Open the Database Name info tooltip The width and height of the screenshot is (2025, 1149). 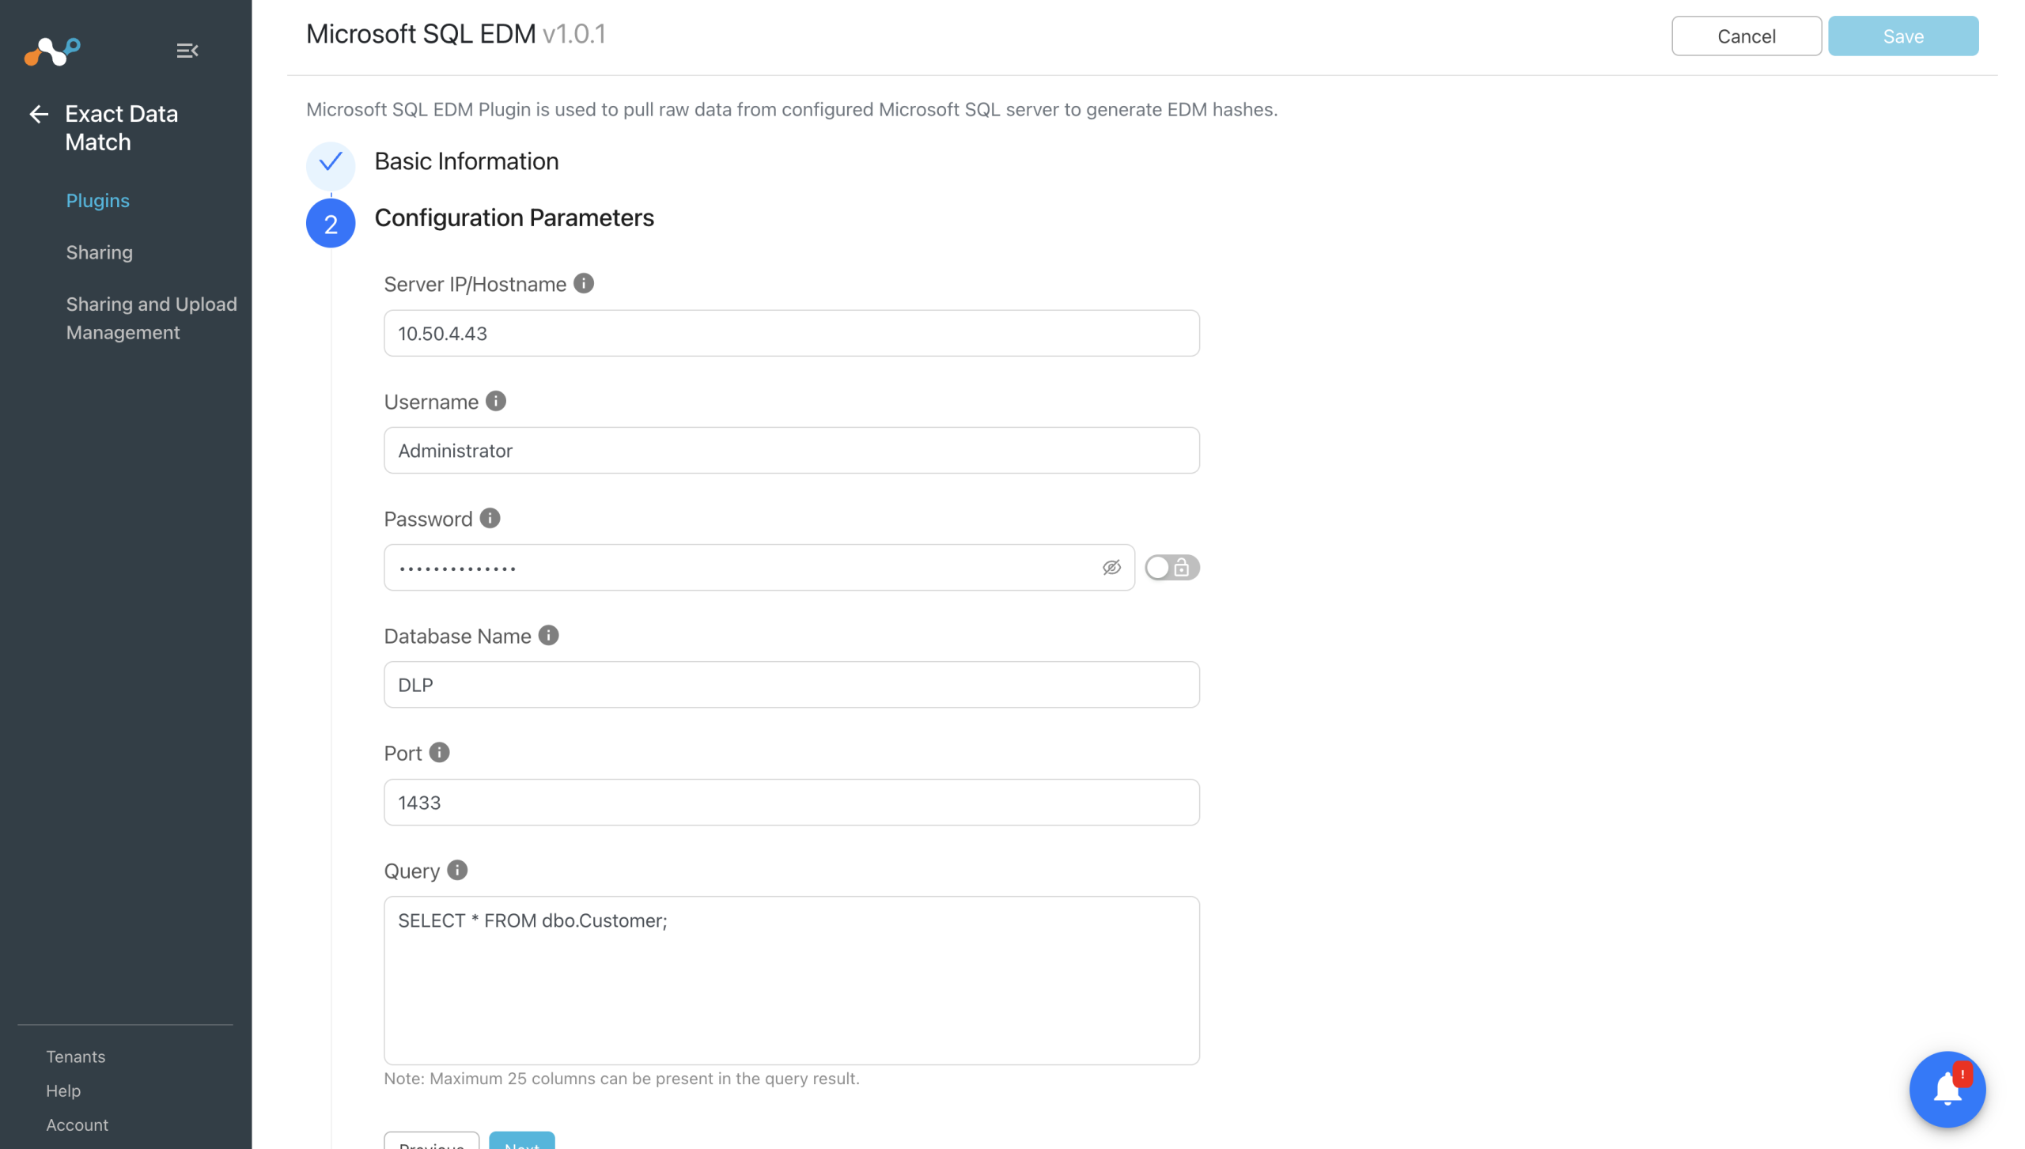[547, 634]
